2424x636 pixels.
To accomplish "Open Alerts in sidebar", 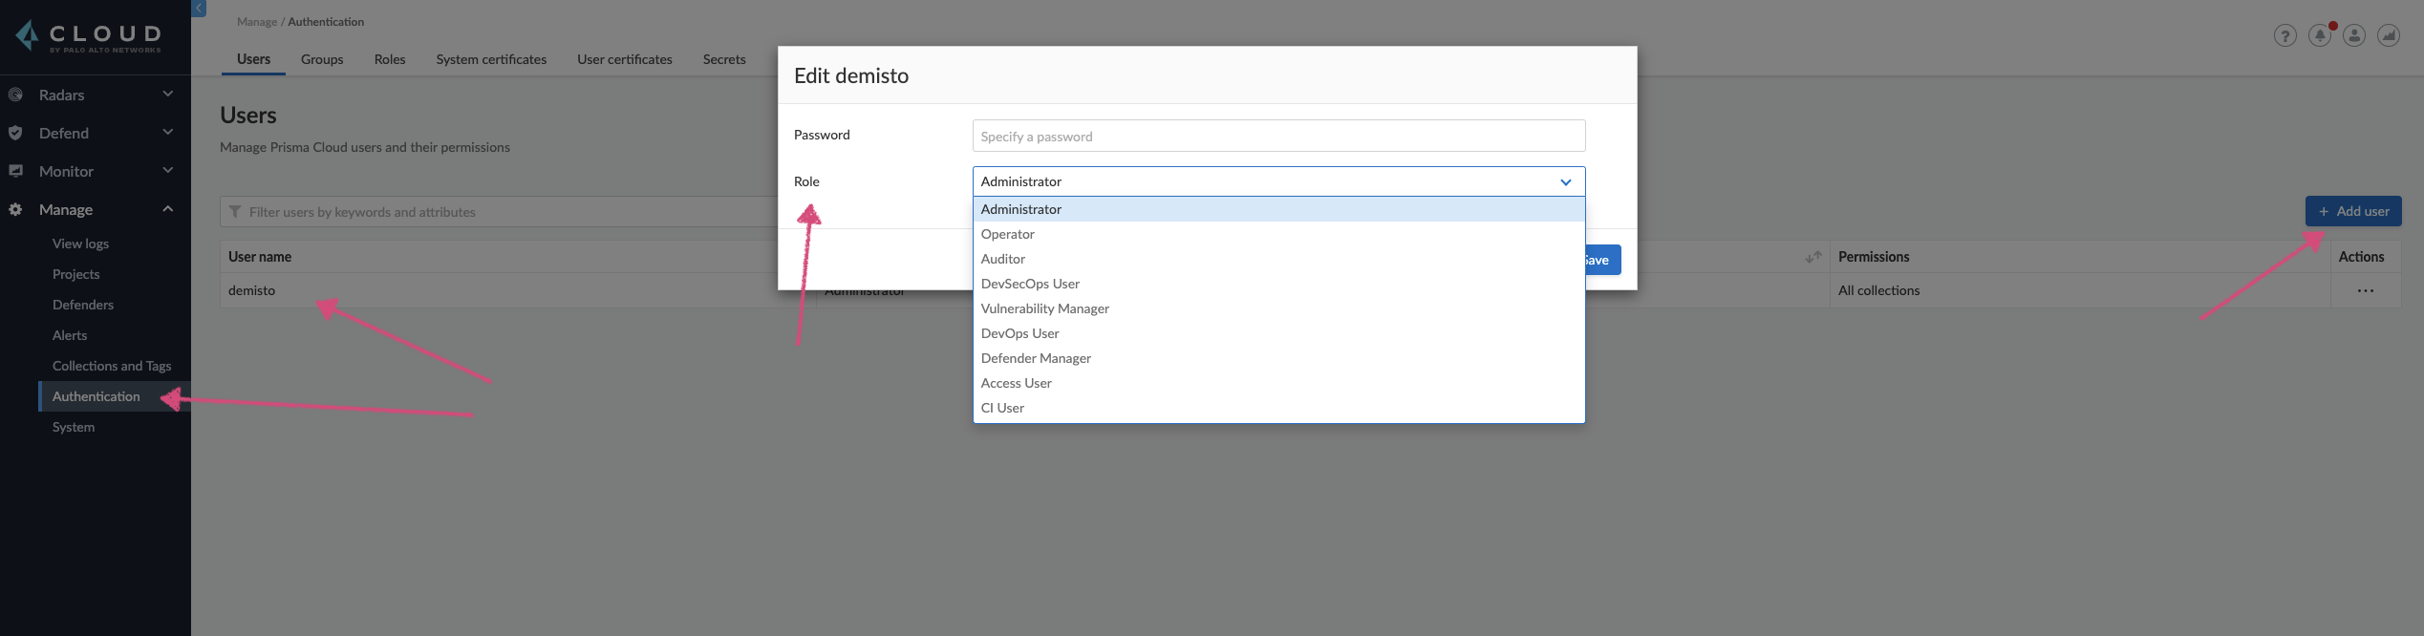I will click(70, 335).
